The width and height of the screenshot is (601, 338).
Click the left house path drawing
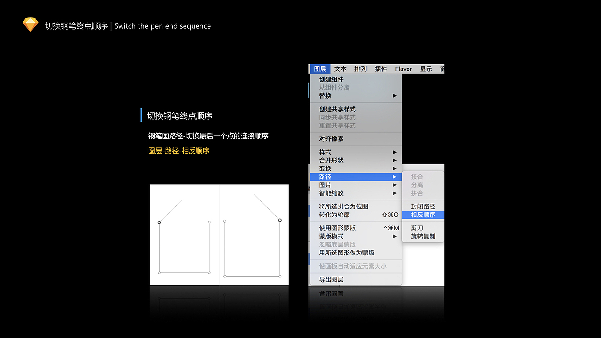[x=184, y=235]
